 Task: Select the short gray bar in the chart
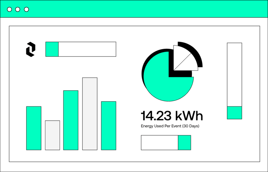53,135
